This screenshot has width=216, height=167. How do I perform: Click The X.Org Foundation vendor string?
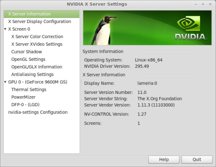159,99
